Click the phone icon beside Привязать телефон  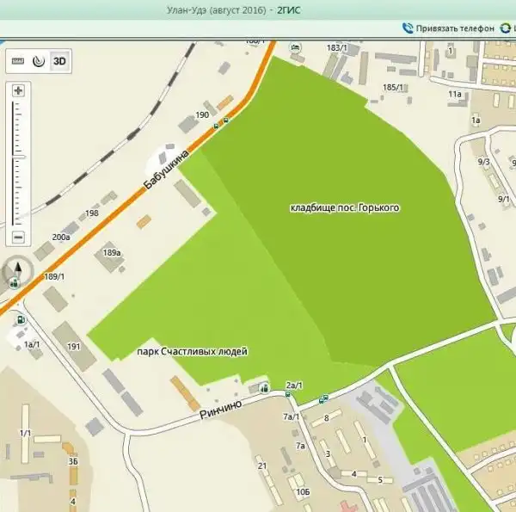click(x=408, y=28)
